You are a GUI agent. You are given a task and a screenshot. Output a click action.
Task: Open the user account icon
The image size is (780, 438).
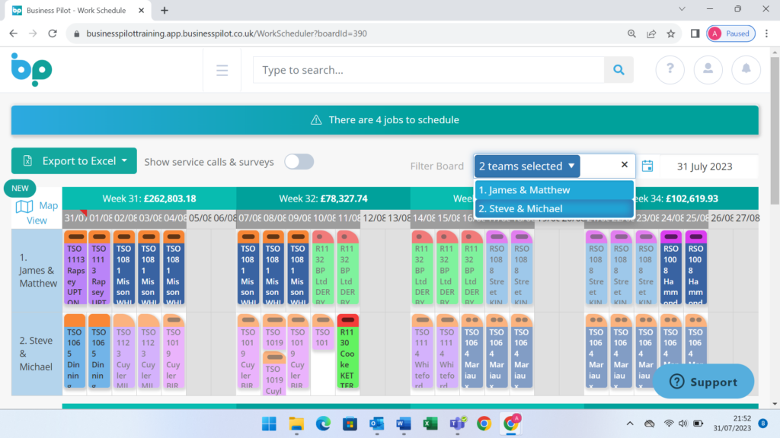tap(708, 69)
